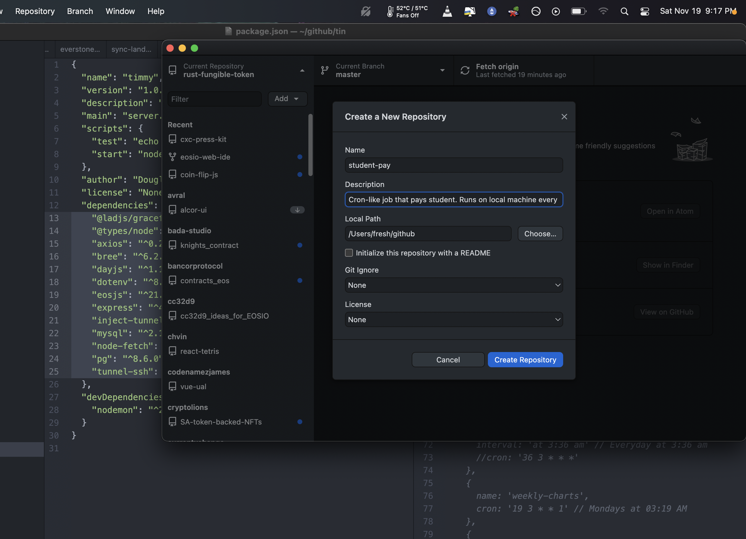Close the Create a New Repository dialog
746x539 pixels.
point(564,117)
